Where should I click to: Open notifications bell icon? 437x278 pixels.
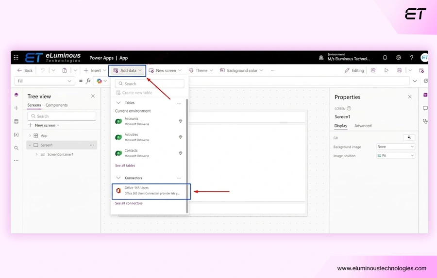tap(385, 58)
